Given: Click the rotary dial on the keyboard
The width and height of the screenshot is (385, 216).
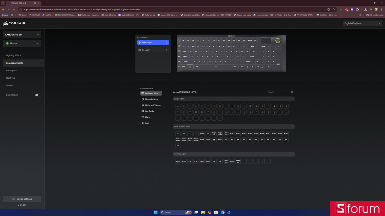Looking at the screenshot, I should coord(278,41).
